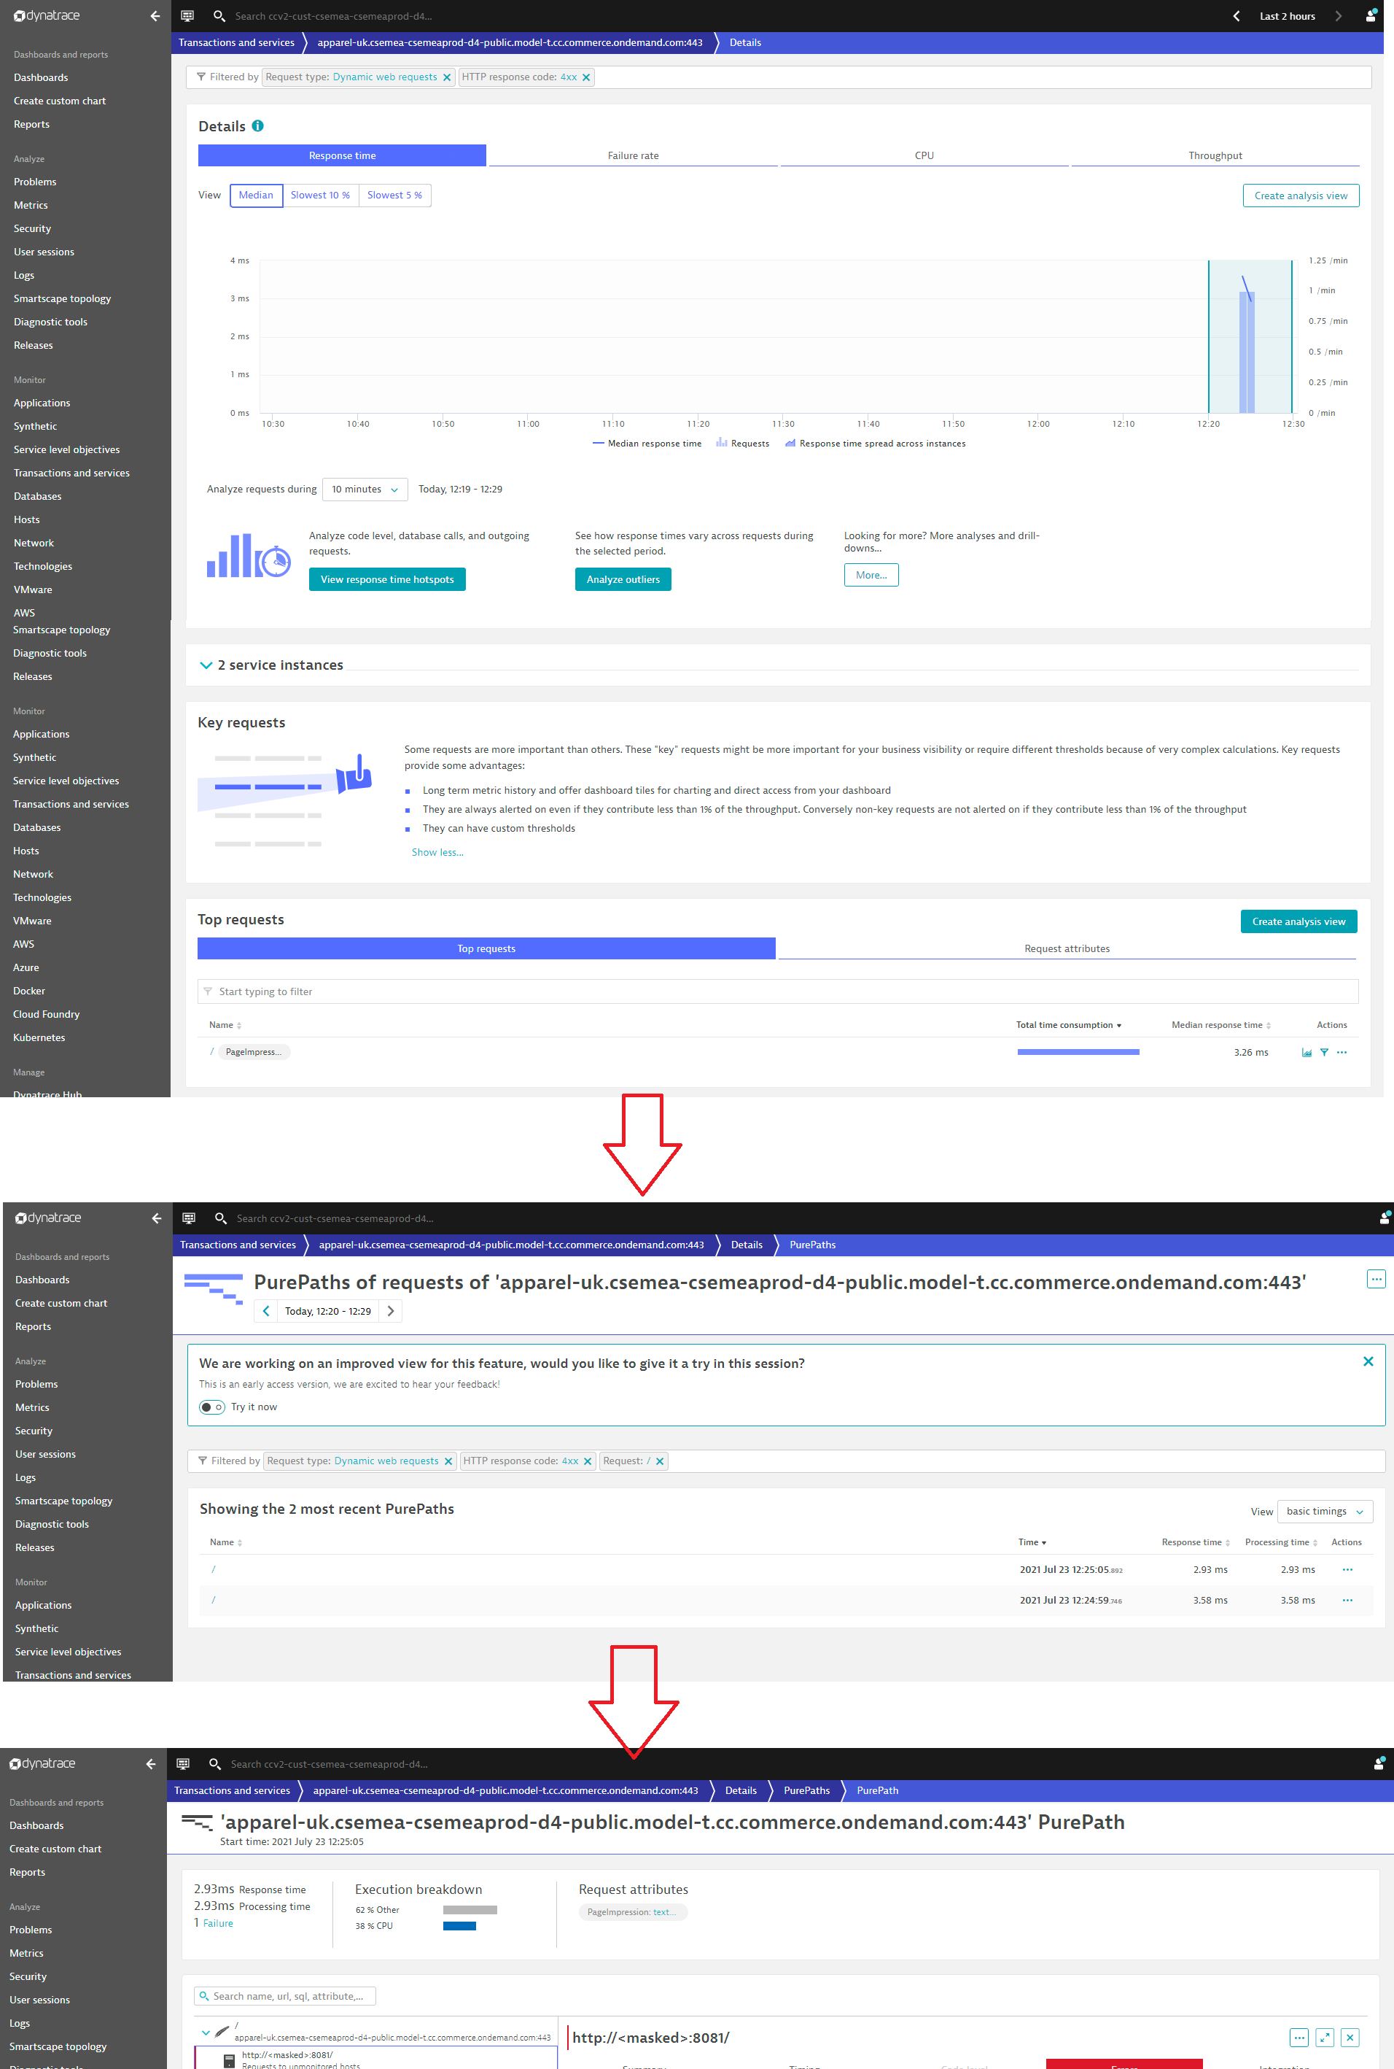The width and height of the screenshot is (1394, 2069).
Task: Open more options for http://<masked>:8081/ detail
Action: click(x=1299, y=2037)
